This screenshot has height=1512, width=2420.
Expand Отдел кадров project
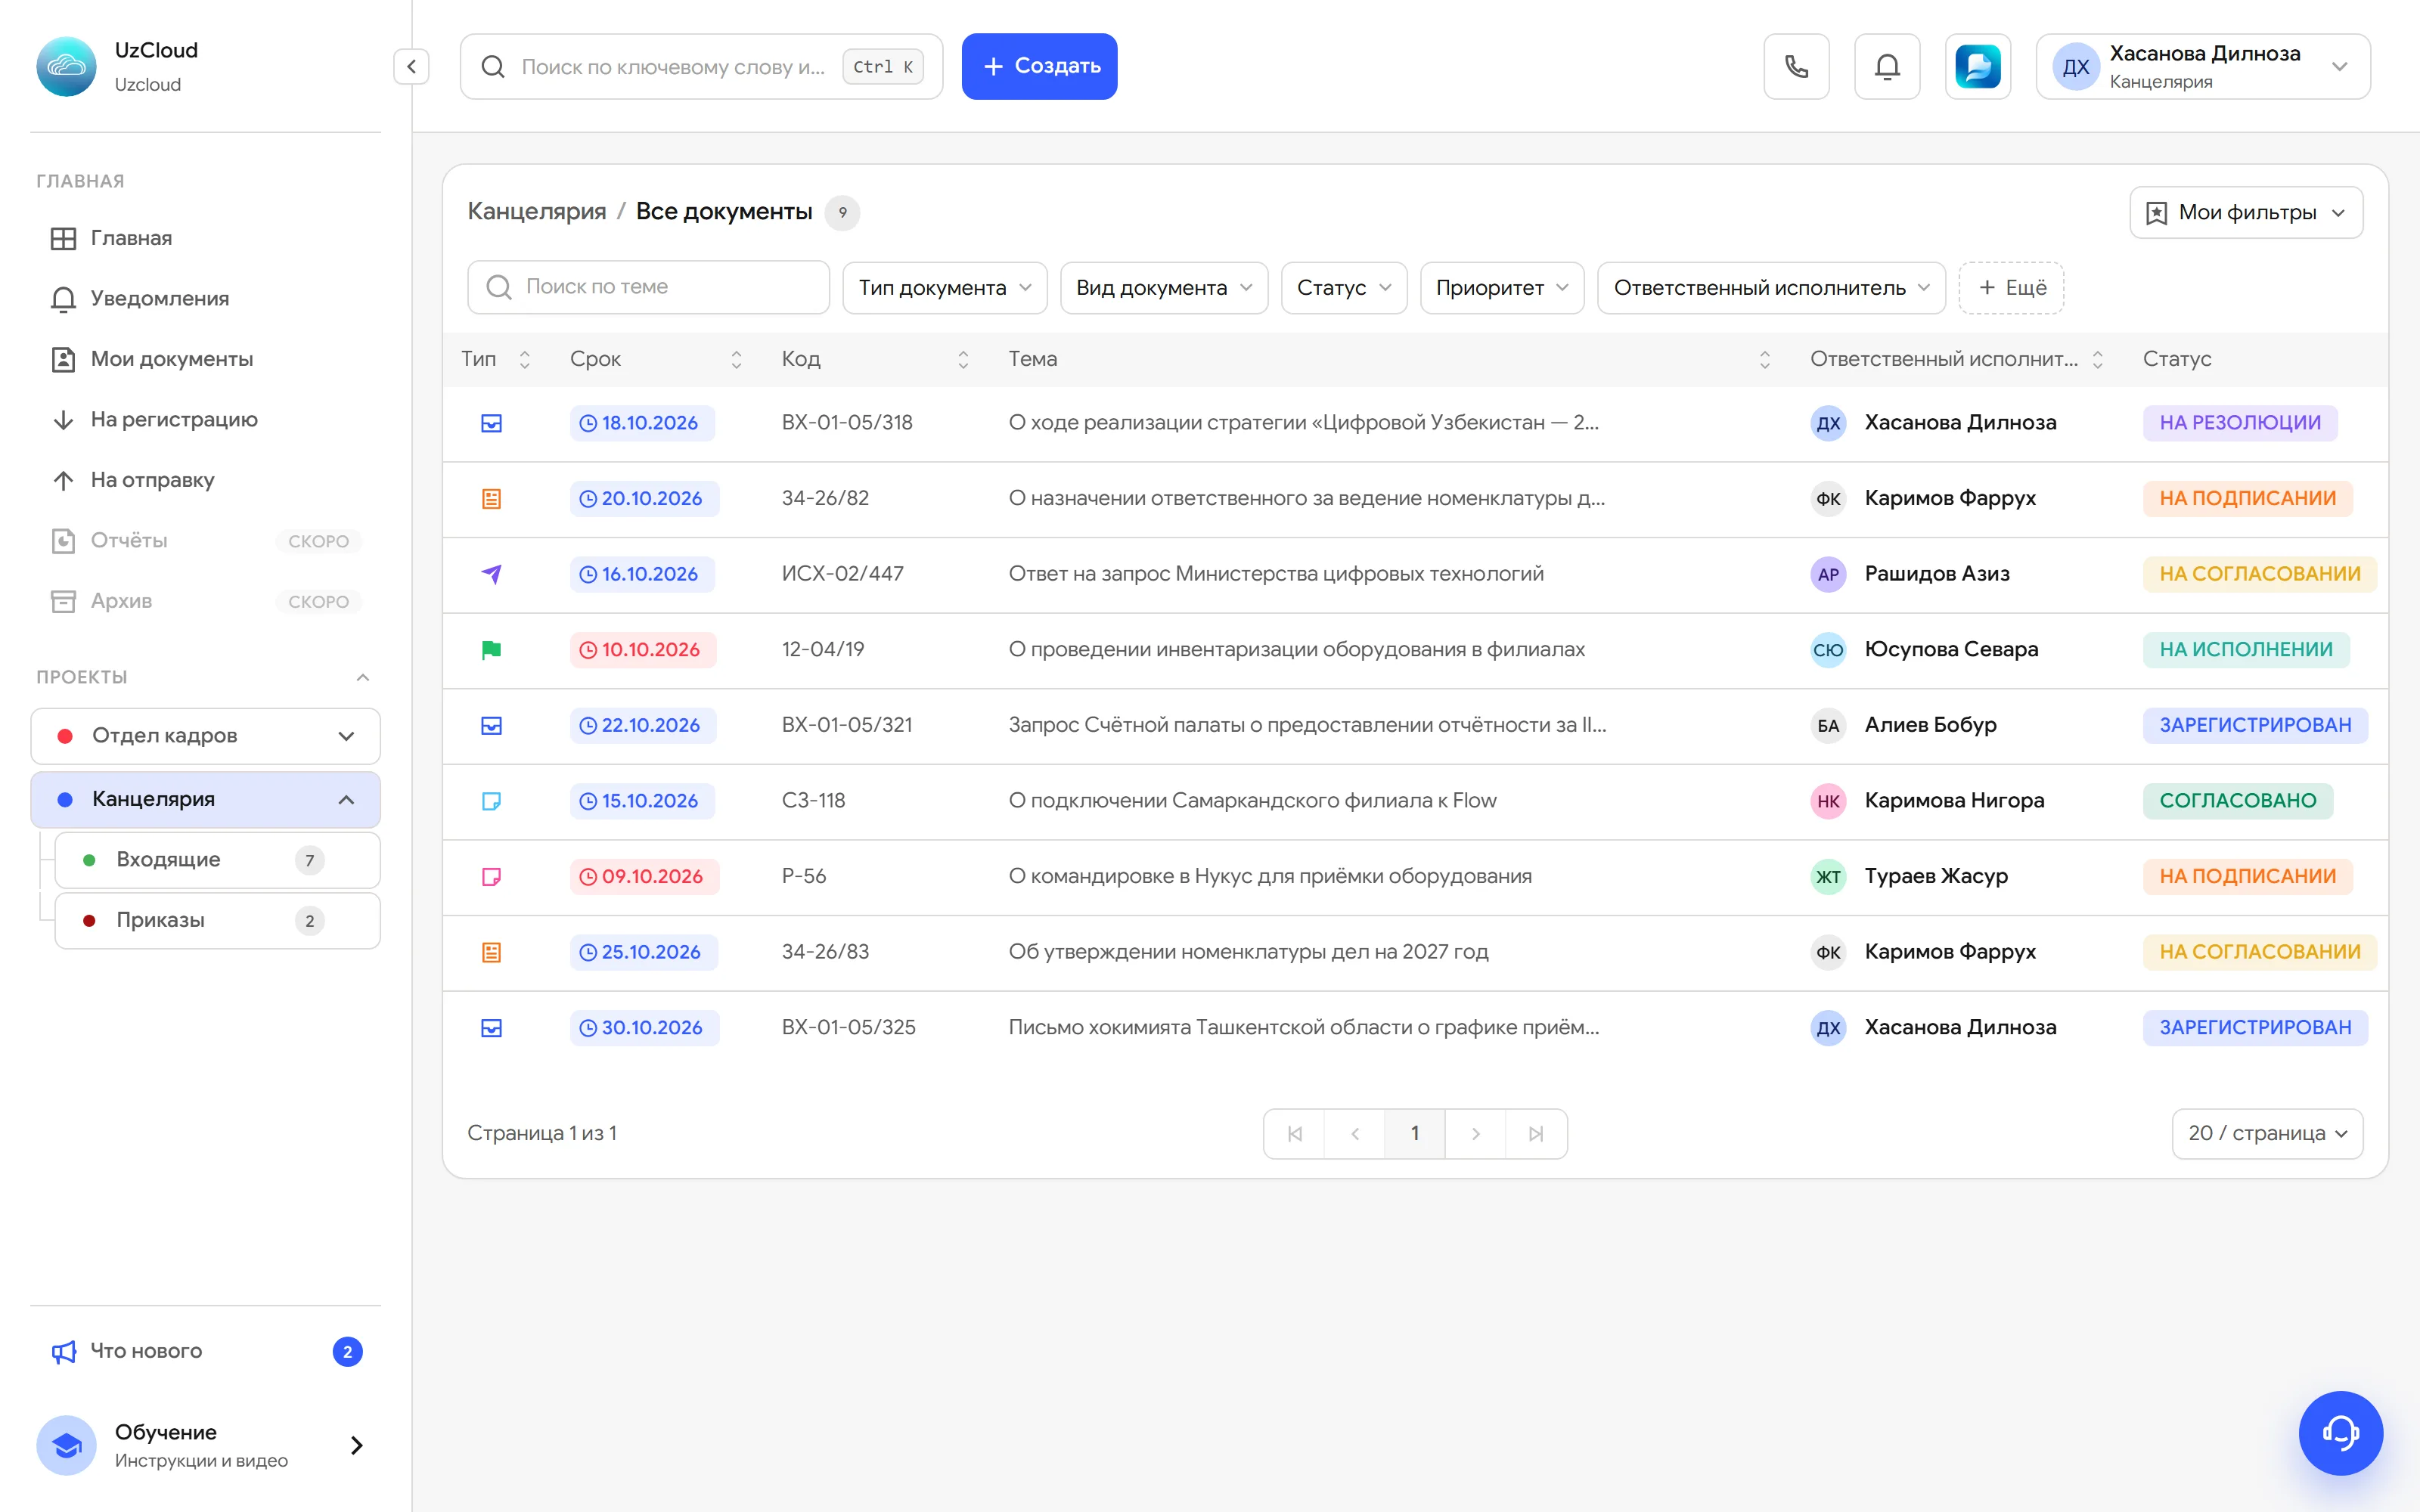(x=205, y=736)
